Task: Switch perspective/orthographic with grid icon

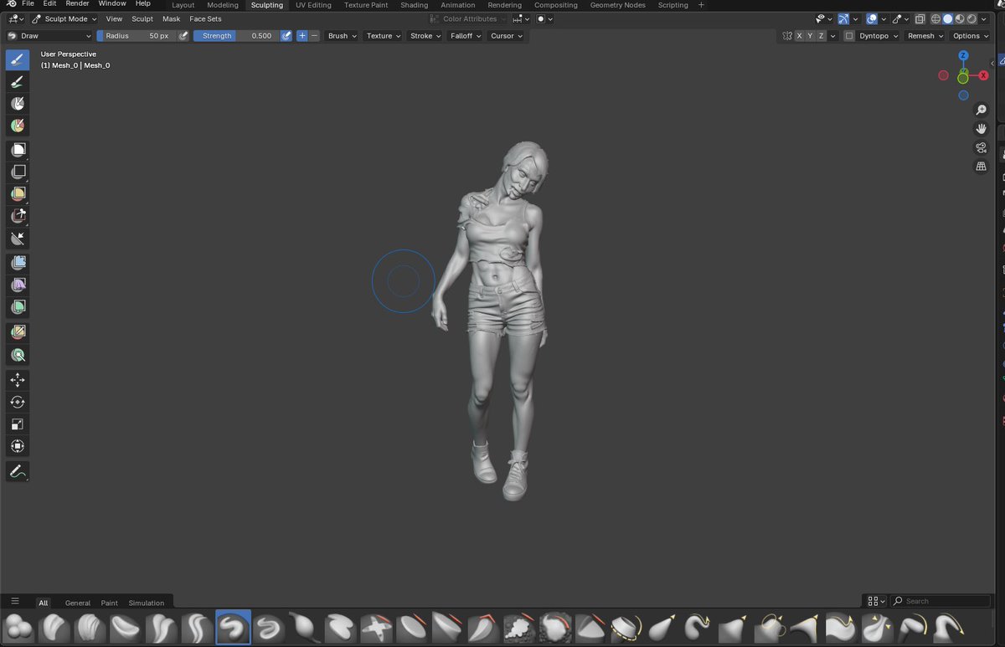Action: pyautogui.click(x=981, y=167)
